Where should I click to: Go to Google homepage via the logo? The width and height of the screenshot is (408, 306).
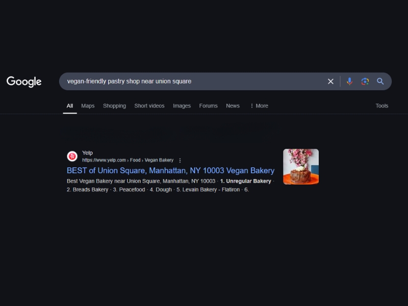[x=23, y=82]
